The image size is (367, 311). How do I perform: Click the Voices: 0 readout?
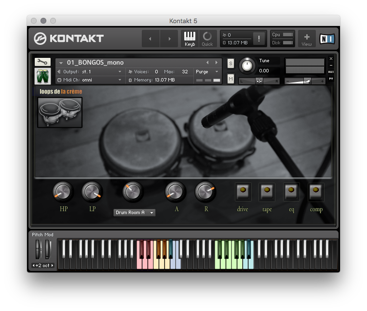pyautogui.click(x=143, y=72)
